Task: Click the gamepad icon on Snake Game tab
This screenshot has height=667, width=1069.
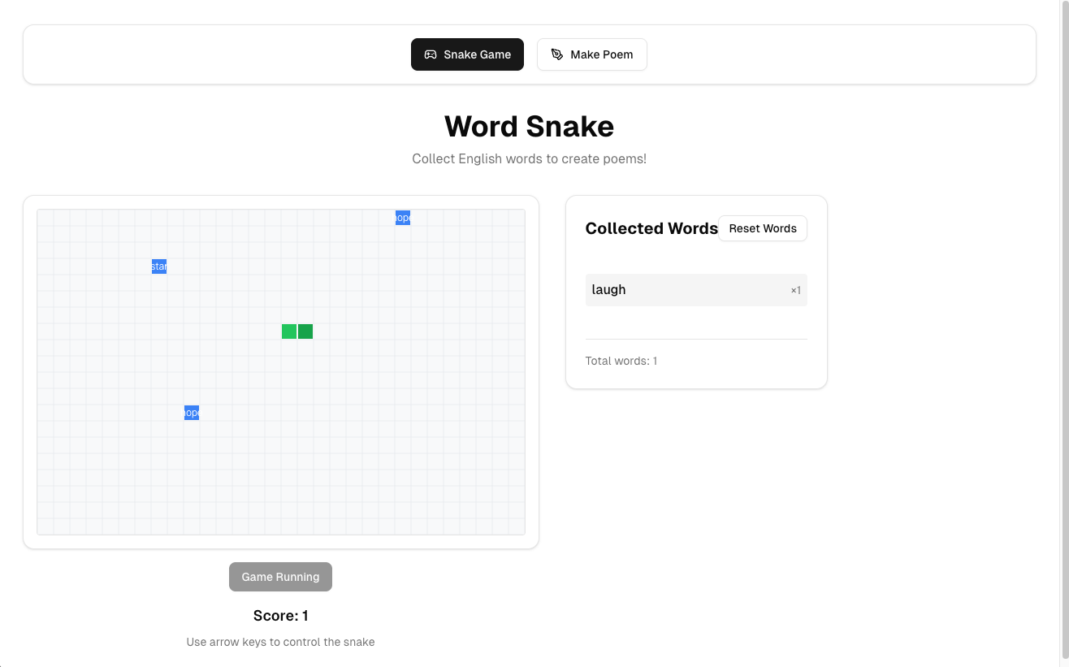Action: point(431,54)
